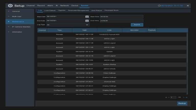Switch to the Network menu
The height and width of the screenshot is (110, 196).
65,6
